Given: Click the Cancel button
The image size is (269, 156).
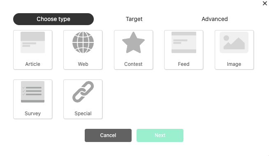Looking at the screenshot, I should [x=108, y=135].
